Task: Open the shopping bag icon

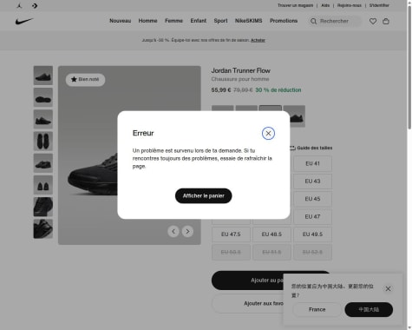Action: tap(386, 21)
